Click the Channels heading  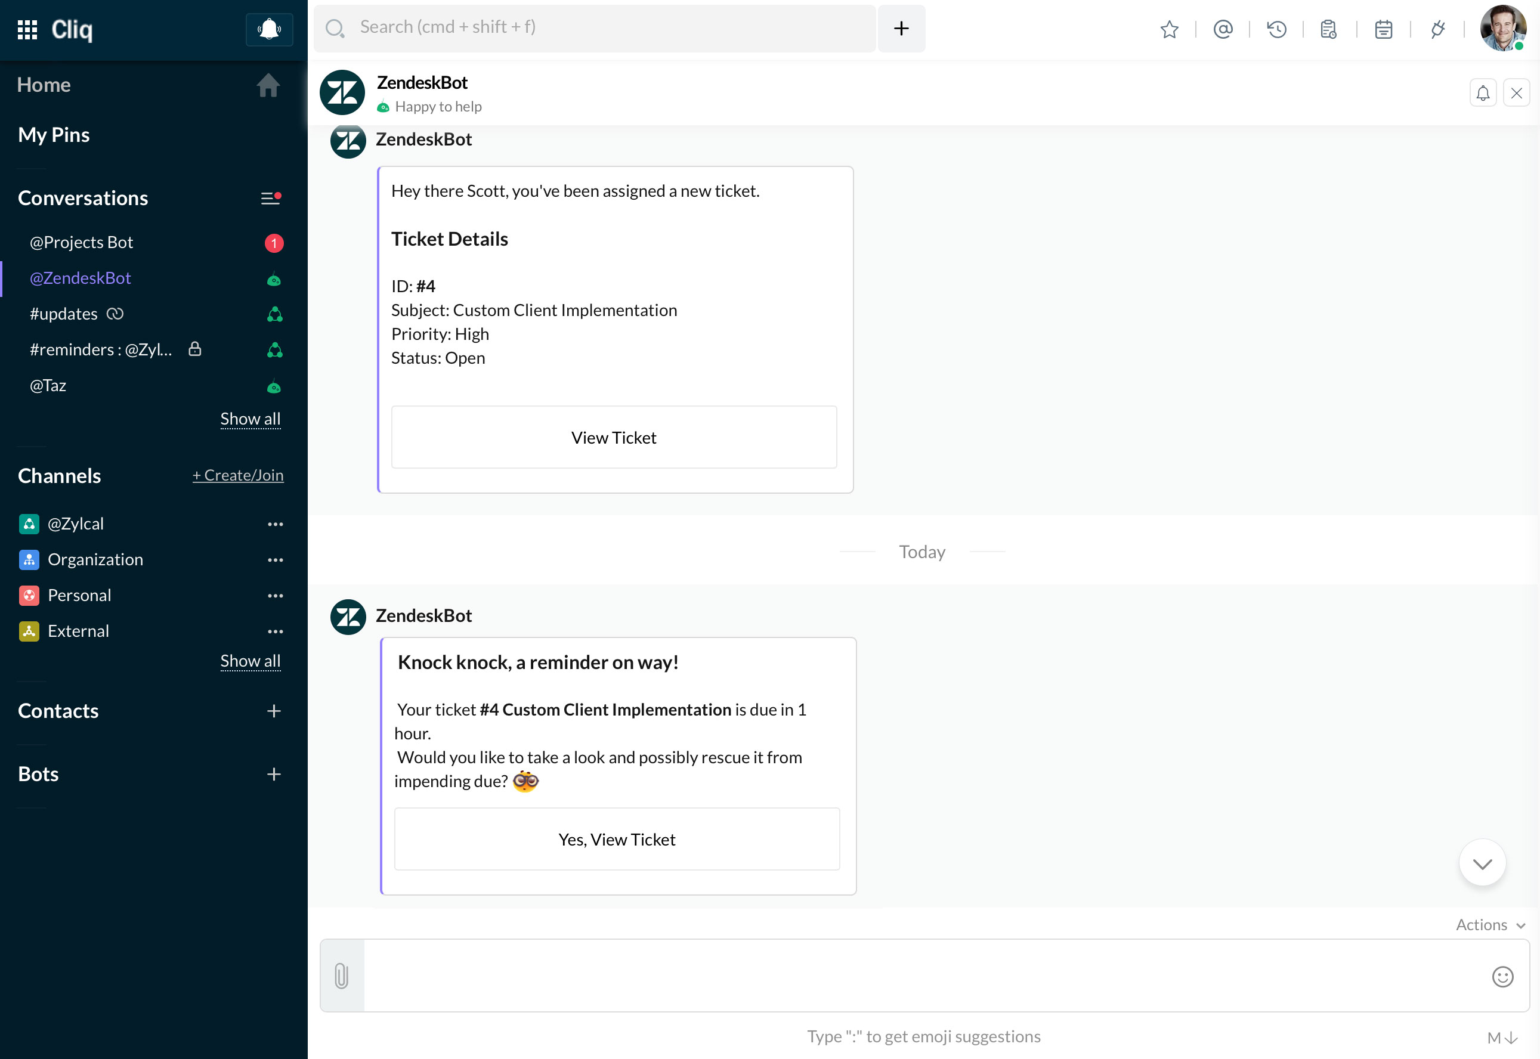point(59,476)
